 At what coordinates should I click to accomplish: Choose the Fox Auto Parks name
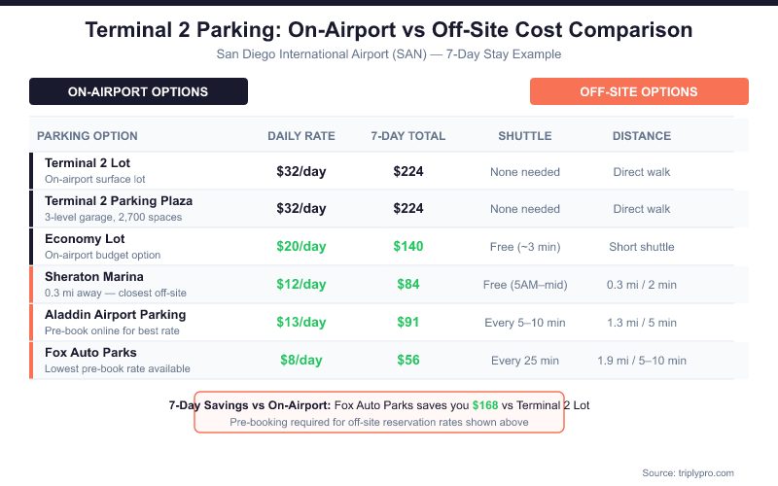pos(90,353)
